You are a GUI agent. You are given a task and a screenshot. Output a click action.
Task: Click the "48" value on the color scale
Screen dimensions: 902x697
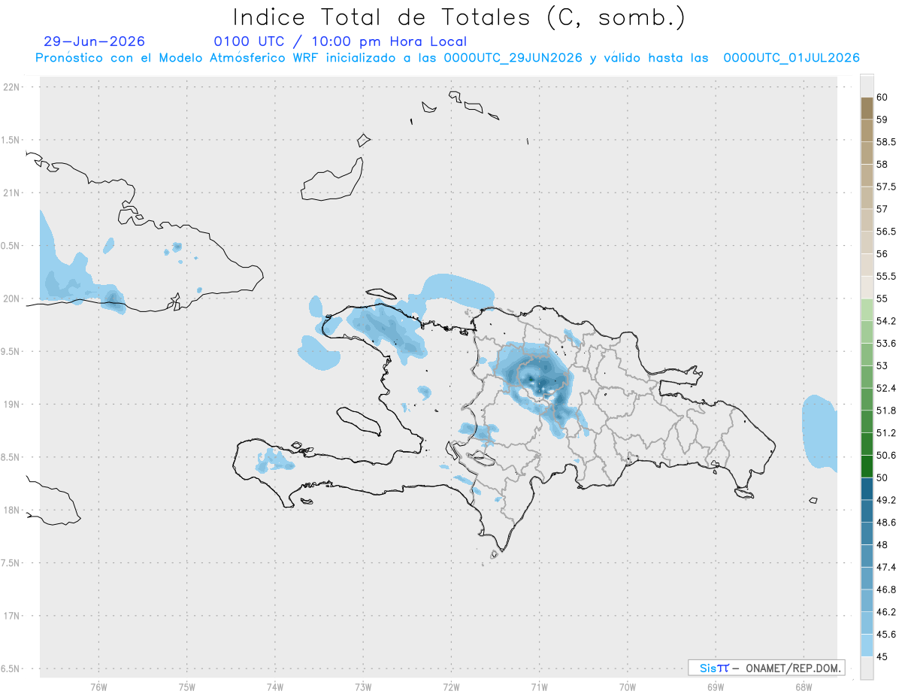pyautogui.click(x=882, y=544)
